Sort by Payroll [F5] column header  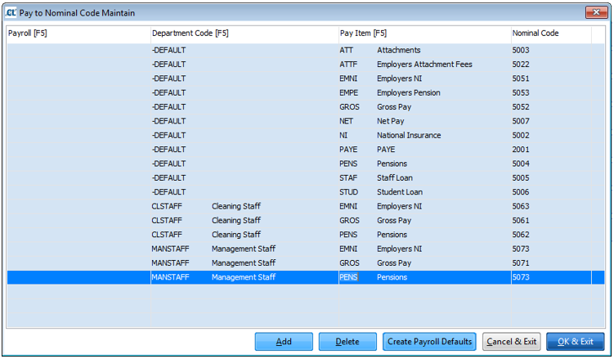click(78, 34)
